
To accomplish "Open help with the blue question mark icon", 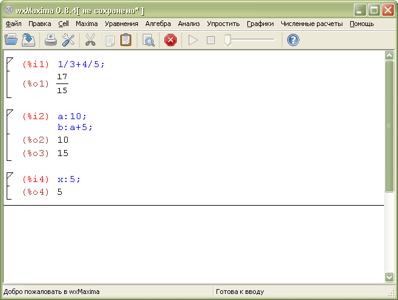I will pos(293,40).
